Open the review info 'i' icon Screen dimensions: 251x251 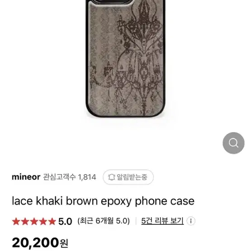coord(191,221)
